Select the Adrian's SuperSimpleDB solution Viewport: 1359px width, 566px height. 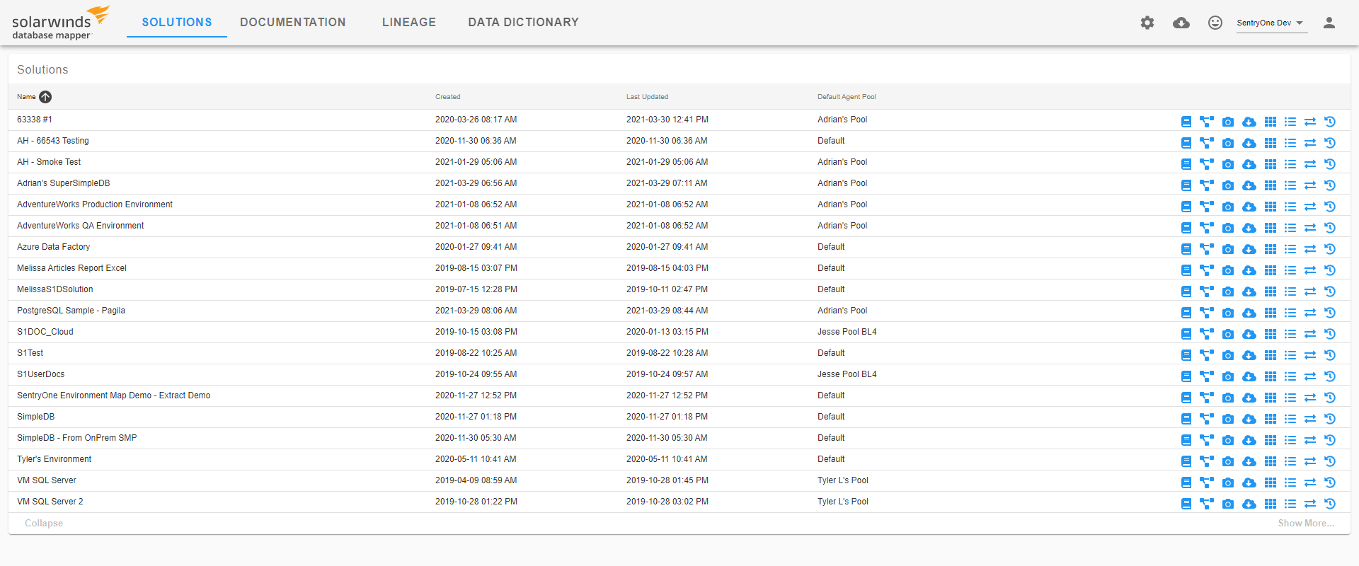point(64,183)
